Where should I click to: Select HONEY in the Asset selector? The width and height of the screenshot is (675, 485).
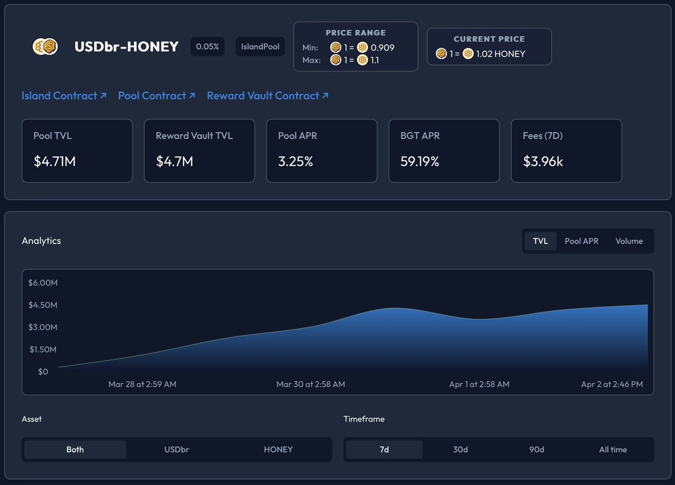tap(278, 450)
